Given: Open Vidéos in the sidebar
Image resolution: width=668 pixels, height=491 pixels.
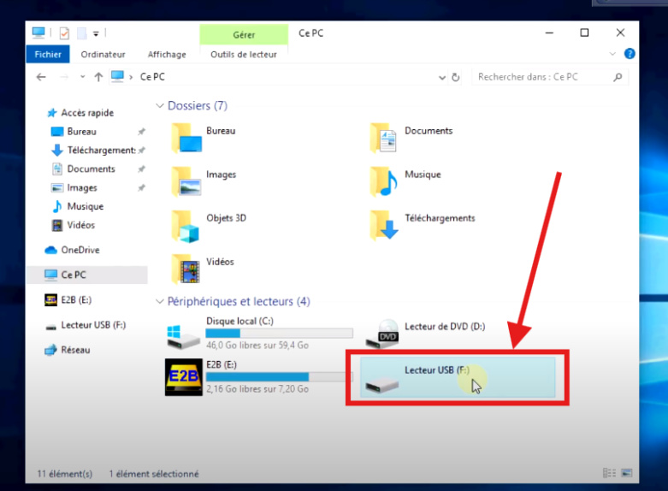Looking at the screenshot, I should pos(80,226).
